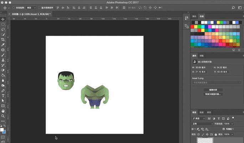Switch to the Paths tab
Viewport: 244px width, 143px height.
[209, 112]
